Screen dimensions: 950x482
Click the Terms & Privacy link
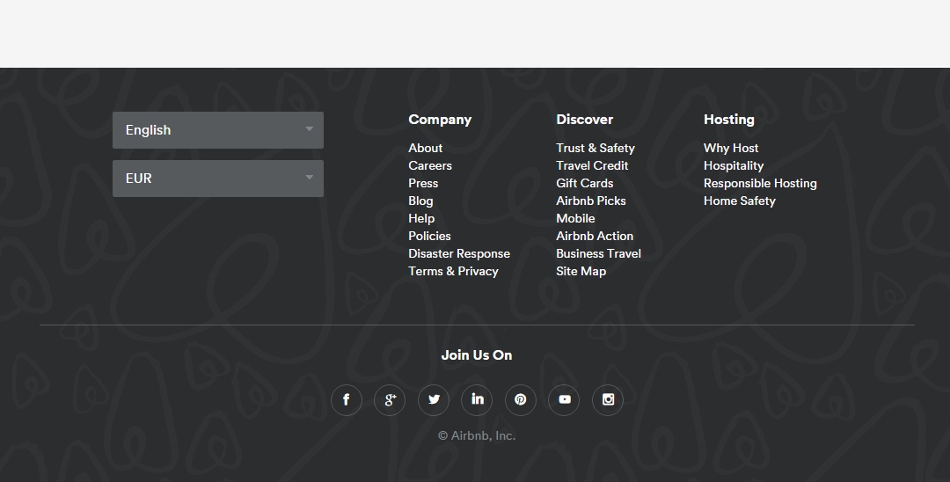(453, 271)
